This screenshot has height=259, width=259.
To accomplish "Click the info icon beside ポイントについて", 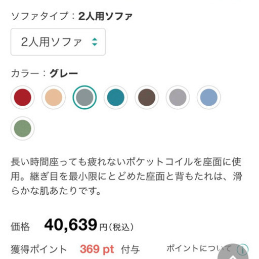I will click(242, 249).
